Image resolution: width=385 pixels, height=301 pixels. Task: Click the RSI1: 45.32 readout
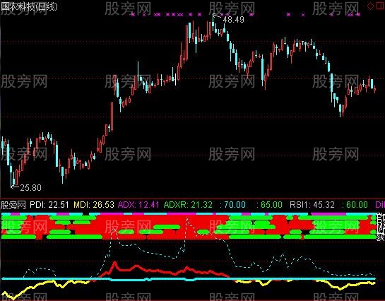312,204
